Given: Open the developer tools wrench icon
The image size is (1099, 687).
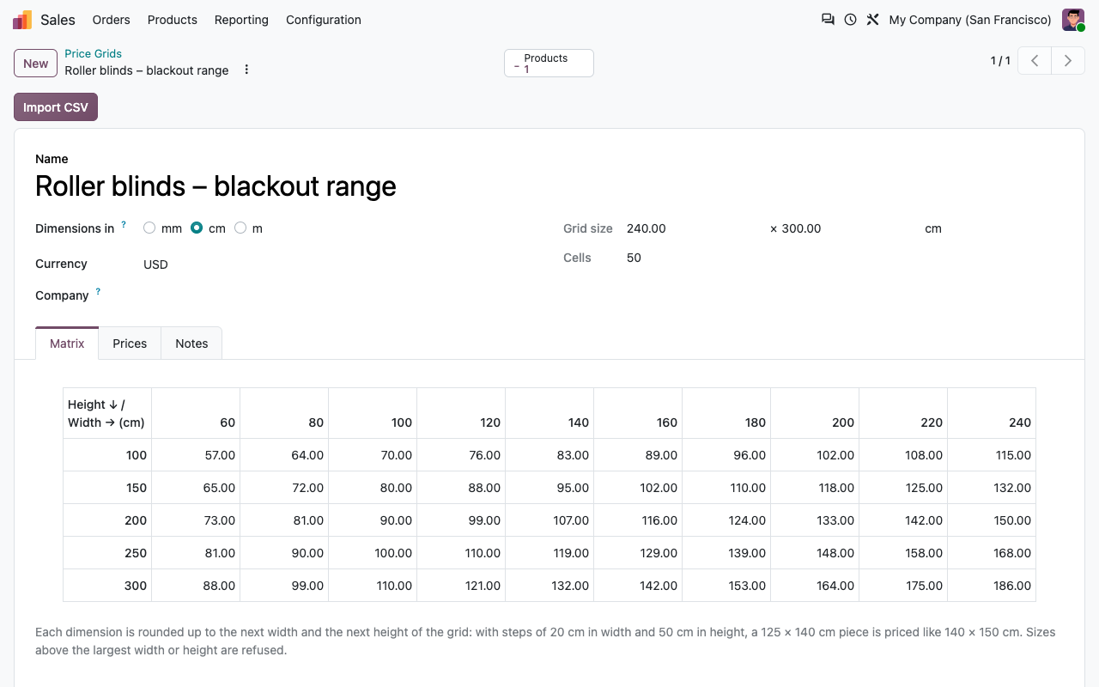Looking at the screenshot, I should [872, 20].
